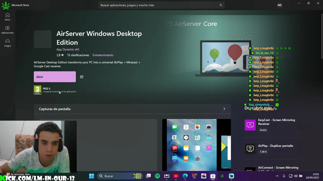The image size is (323, 181).
Task: View the 13 clasificaciones ratings
Action: click(x=78, y=55)
